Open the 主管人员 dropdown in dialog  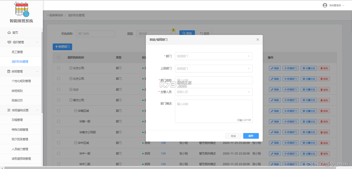point(214,92)
